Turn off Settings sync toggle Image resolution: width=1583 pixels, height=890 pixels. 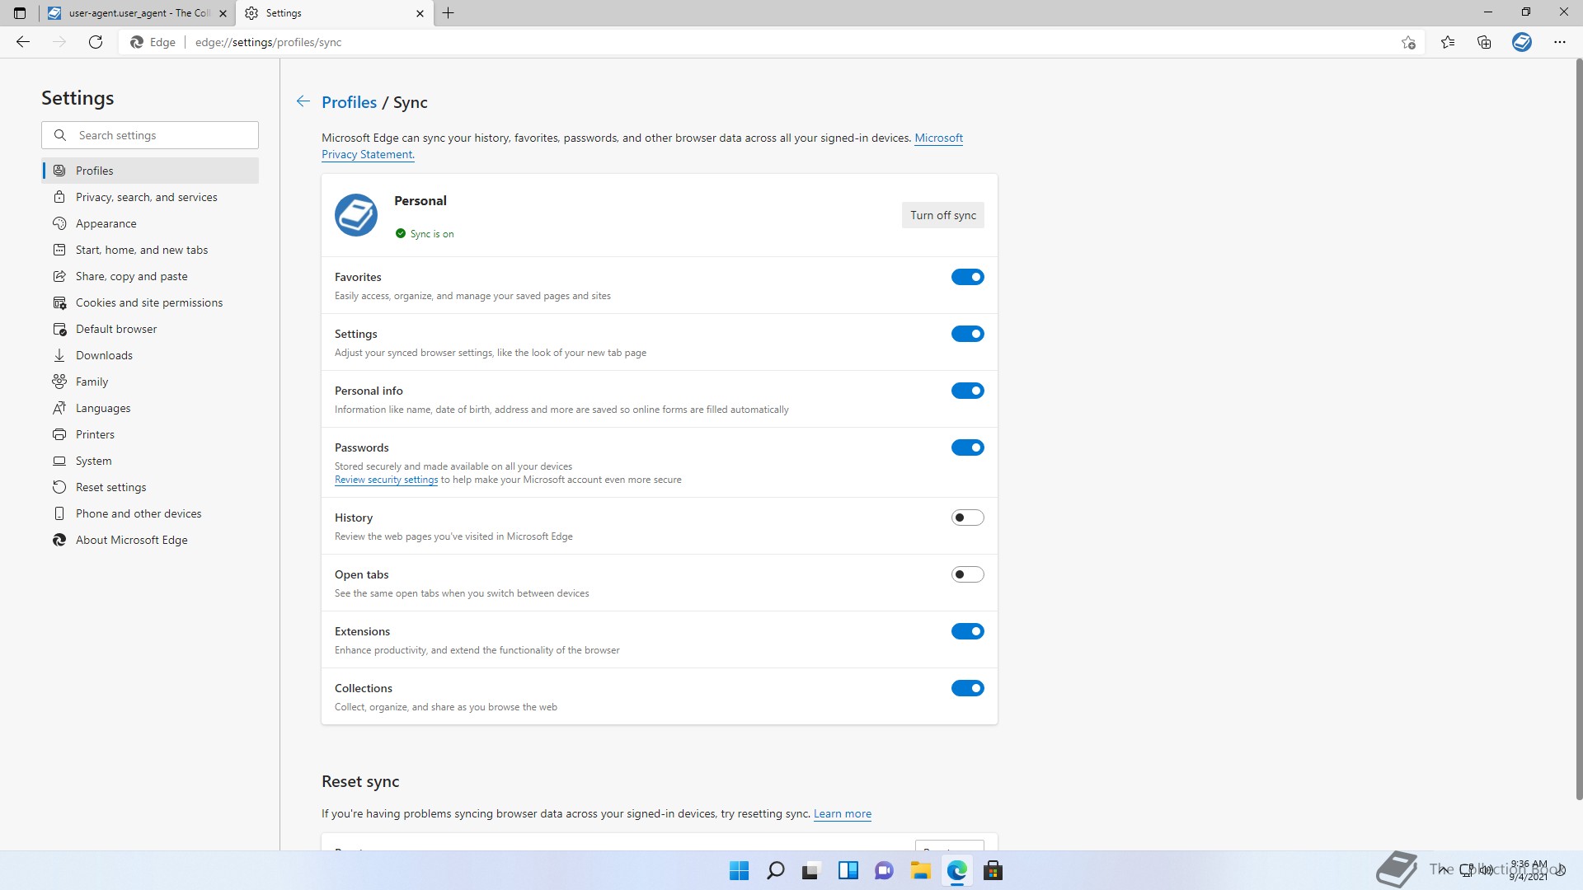point(967,334)
